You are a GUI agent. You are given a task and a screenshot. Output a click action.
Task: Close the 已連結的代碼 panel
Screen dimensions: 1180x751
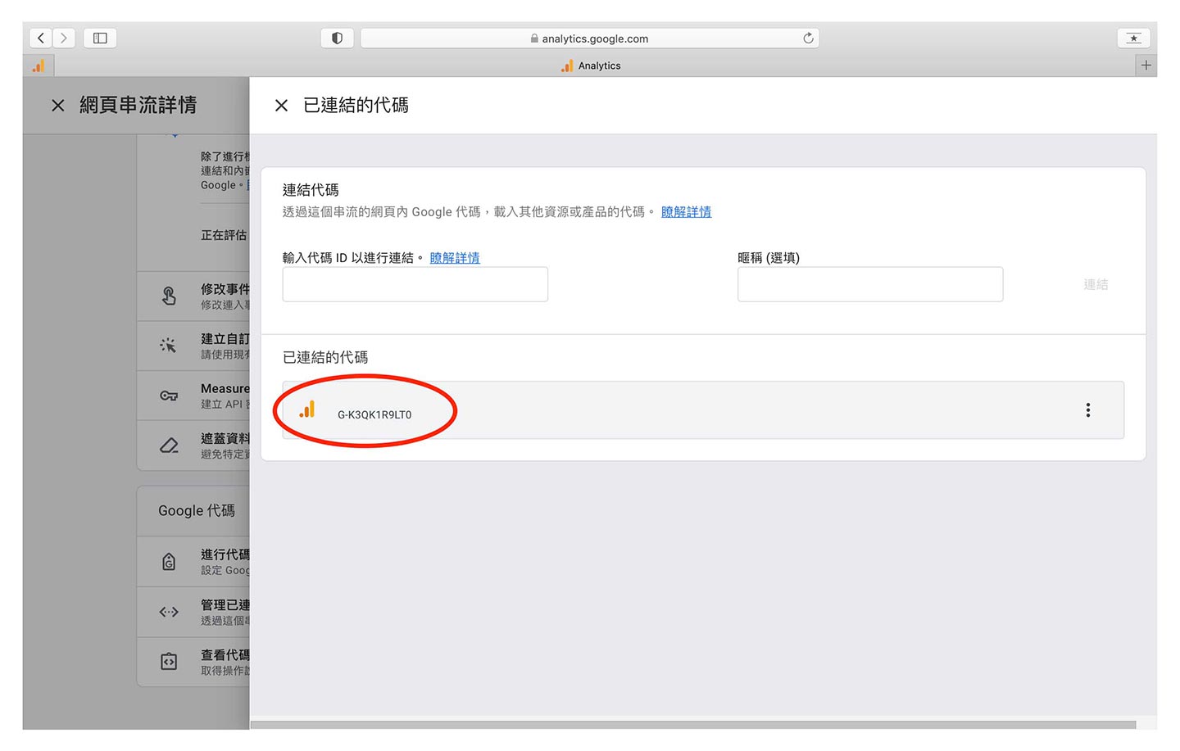point(281,106)
